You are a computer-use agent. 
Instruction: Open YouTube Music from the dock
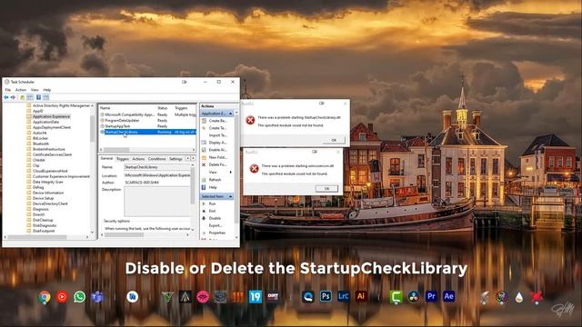[62, 297]
